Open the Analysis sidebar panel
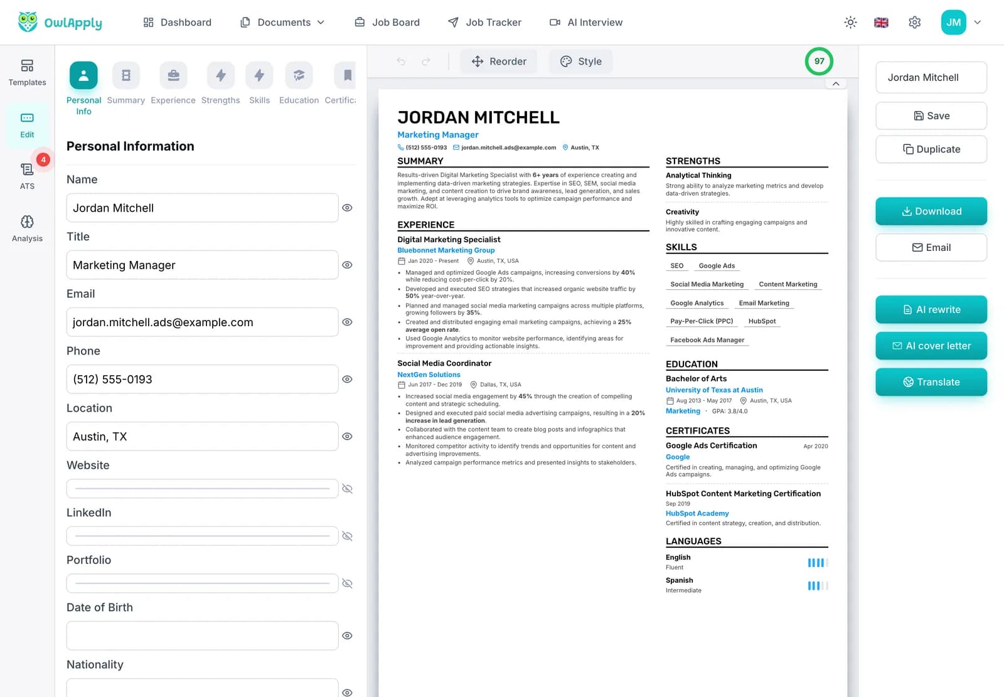Image resolution: width=1004 pixels, height=697 pixels. point(27,228)
